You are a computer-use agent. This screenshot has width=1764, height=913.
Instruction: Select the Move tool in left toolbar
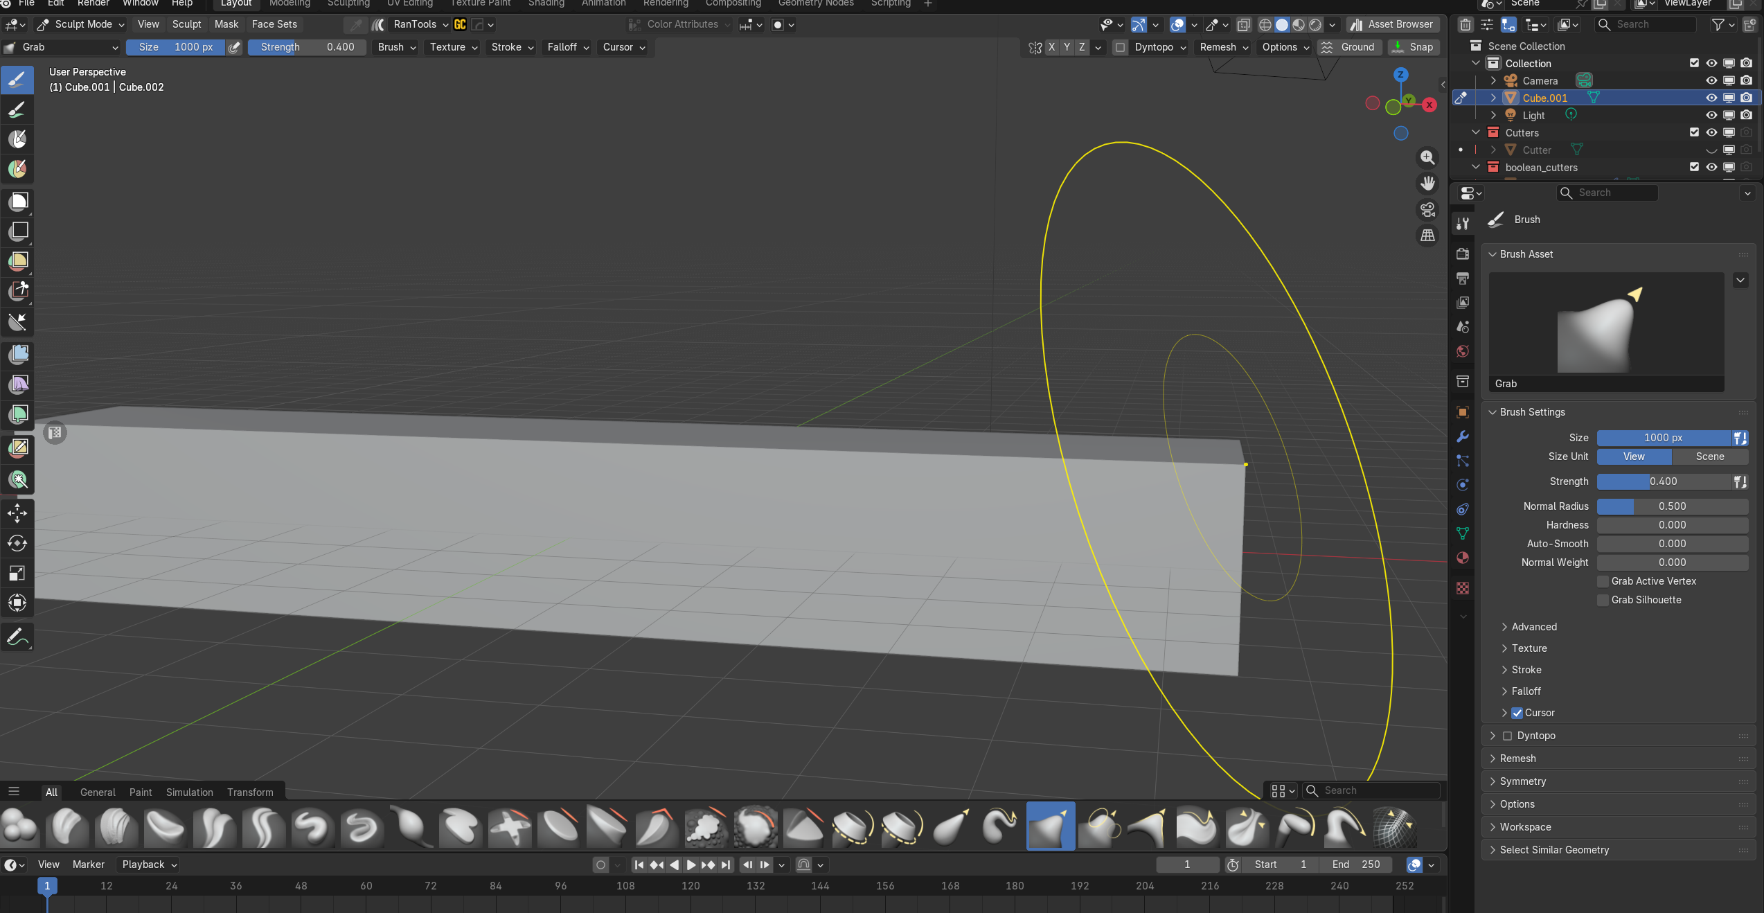(17, 513)
